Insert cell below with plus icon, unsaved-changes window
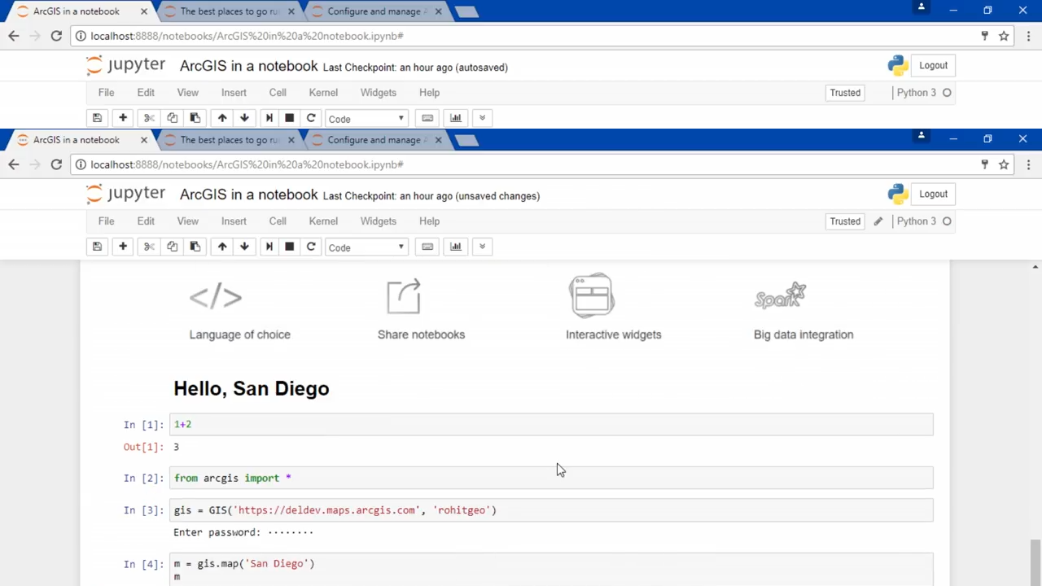 coord(123,247)
